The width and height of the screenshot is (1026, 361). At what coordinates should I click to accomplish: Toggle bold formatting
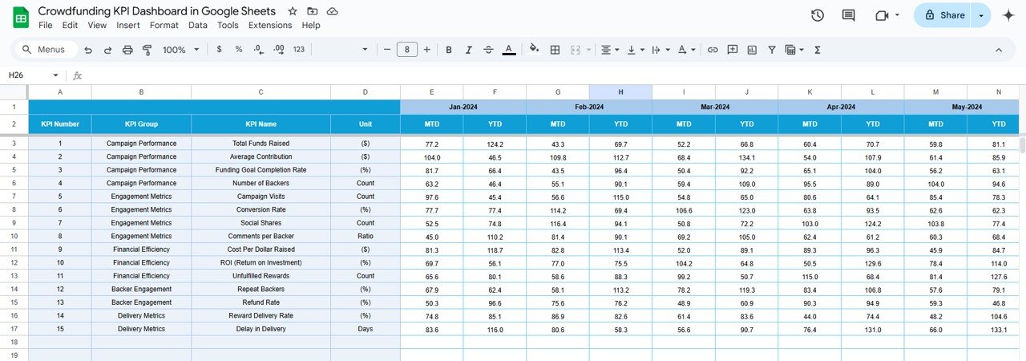(x=449, y=50)
